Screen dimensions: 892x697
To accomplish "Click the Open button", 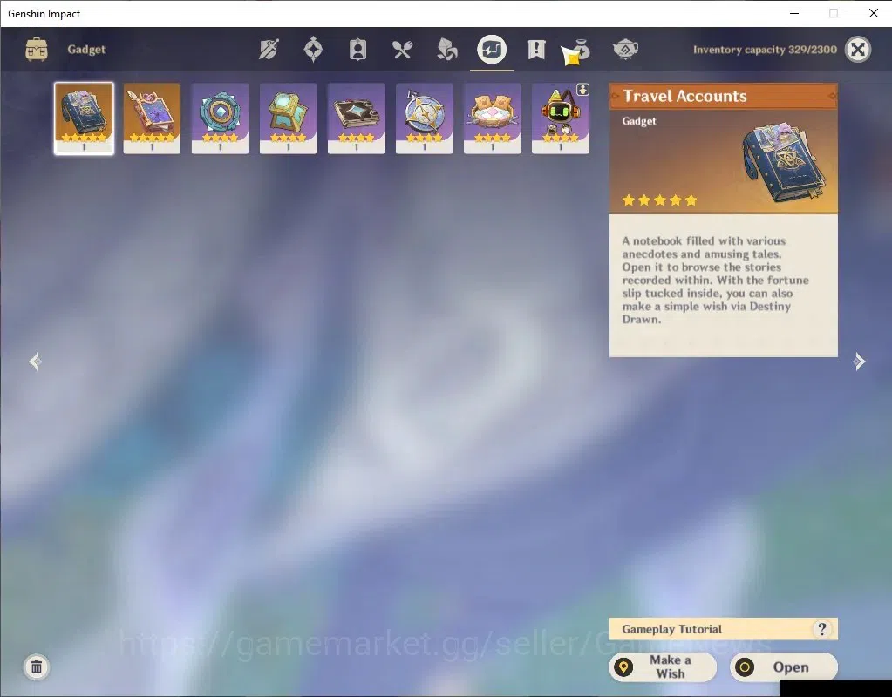I will coord(783,667).
